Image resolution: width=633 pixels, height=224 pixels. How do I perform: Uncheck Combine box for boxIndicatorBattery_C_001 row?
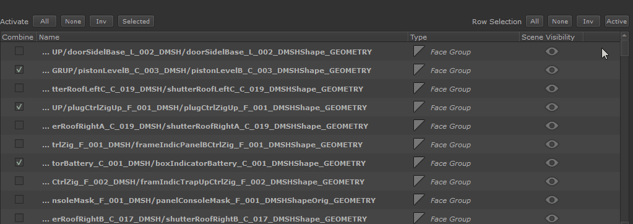(x=19, y=162)
